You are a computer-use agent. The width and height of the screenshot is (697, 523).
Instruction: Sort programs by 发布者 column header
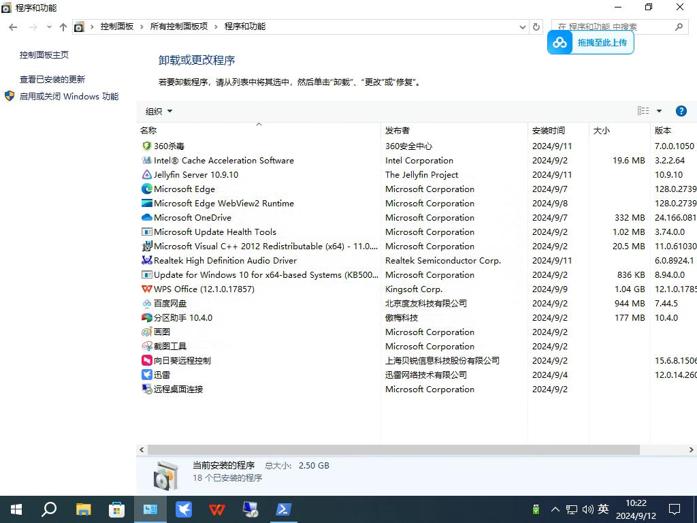click(x=398, y=130)
